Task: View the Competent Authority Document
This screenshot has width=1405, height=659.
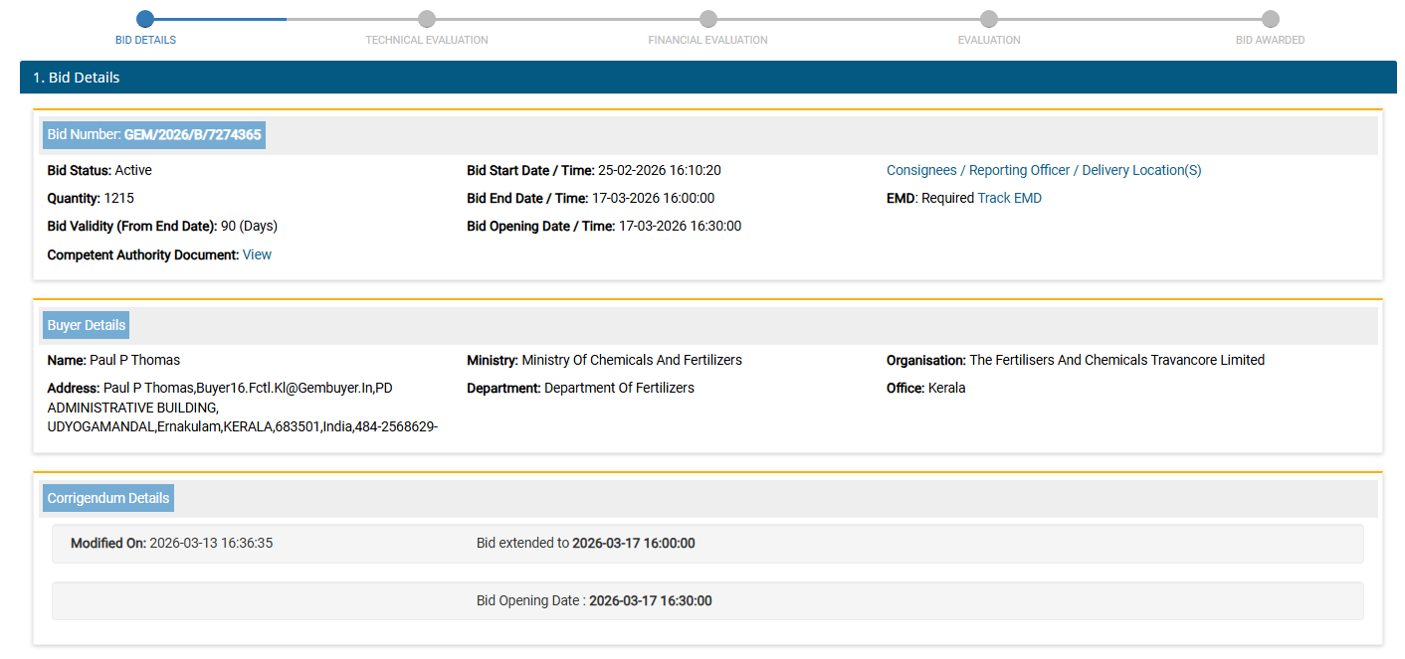Action: tap(257, 255)
